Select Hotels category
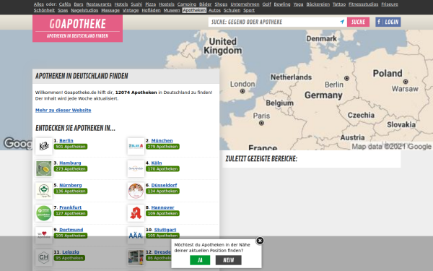This screenshot has height=271, width=433. tap(121, 4)
